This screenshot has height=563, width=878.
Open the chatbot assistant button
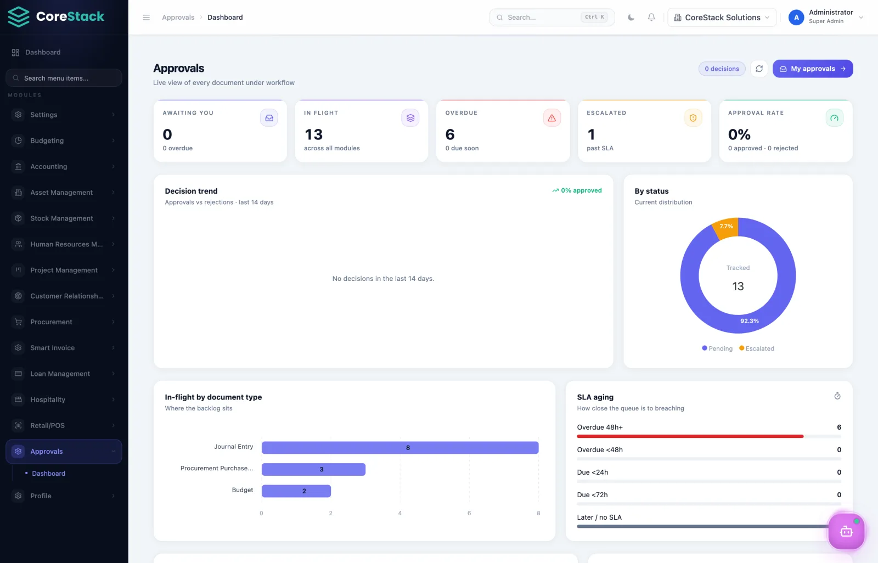click(x=846, y=531)
